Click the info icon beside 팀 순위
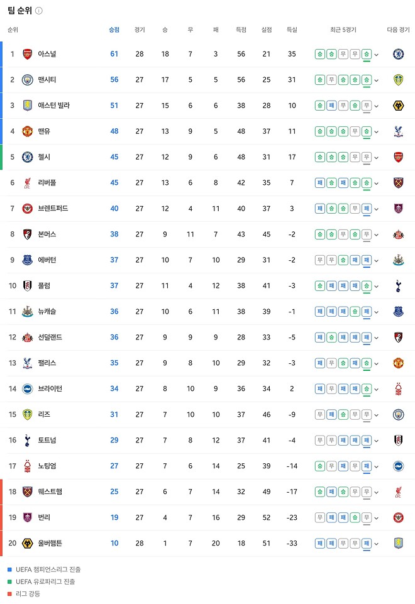This screenshot has width=415, height=604. [39, 11]
